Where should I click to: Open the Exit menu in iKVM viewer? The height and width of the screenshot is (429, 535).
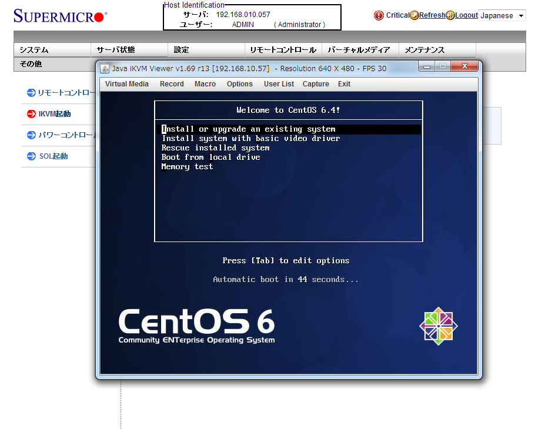(x=344, y=84)
